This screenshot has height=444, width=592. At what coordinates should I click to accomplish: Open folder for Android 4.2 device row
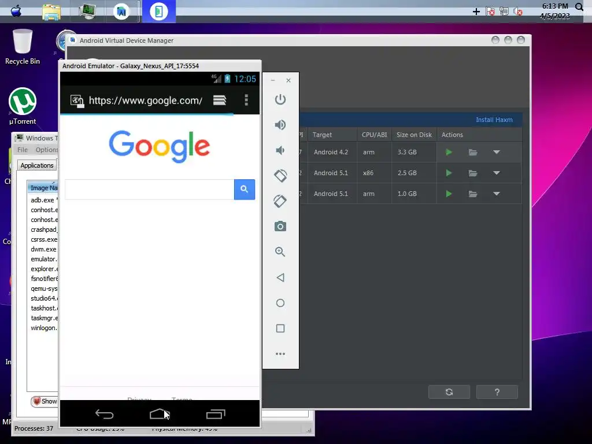[x=473, y=152]
